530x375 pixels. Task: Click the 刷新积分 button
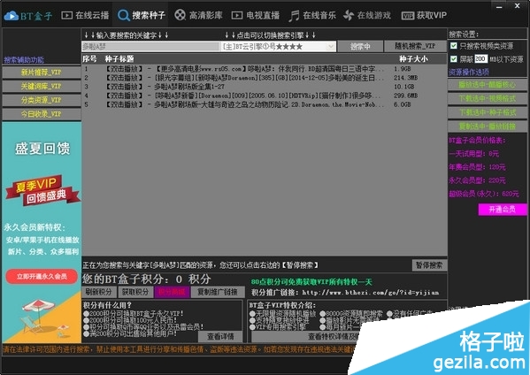(99, 292)
